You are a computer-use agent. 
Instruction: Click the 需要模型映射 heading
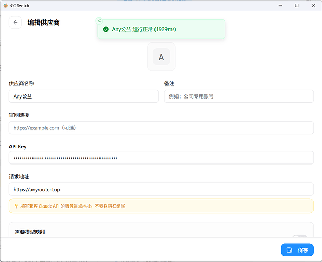(30, 232)
